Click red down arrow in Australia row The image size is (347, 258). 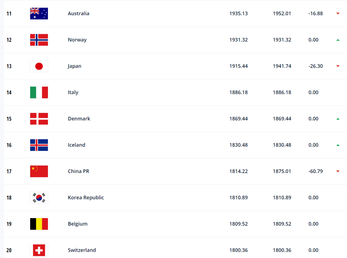pyautogui.click(x=338, y=14)
